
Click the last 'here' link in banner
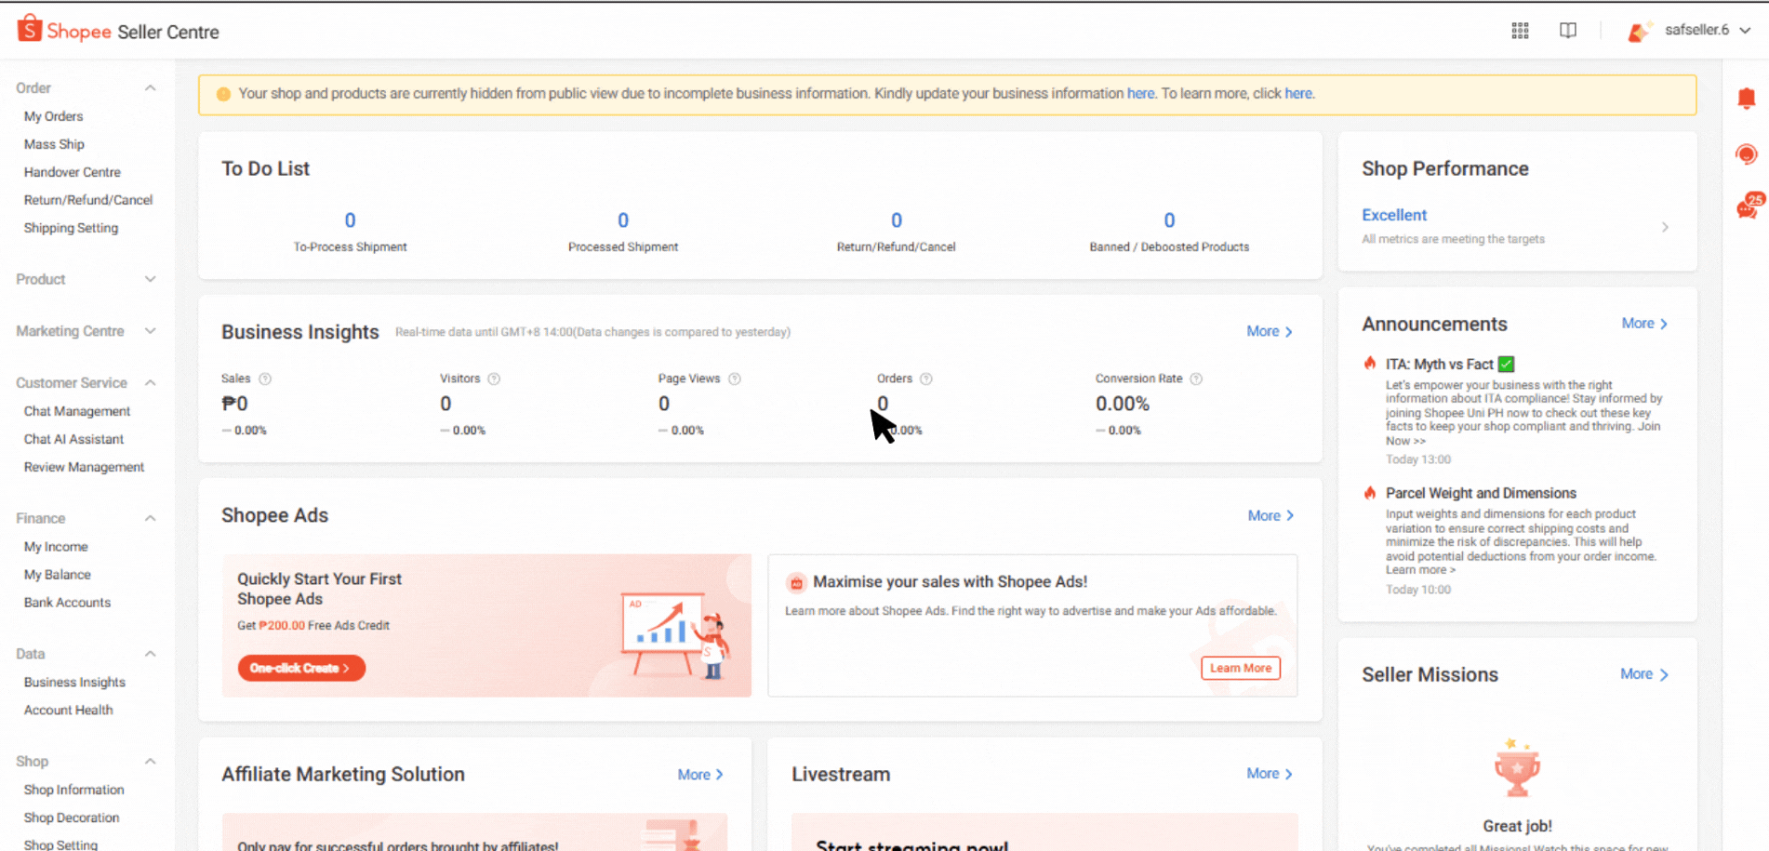tap(1298, 94)
